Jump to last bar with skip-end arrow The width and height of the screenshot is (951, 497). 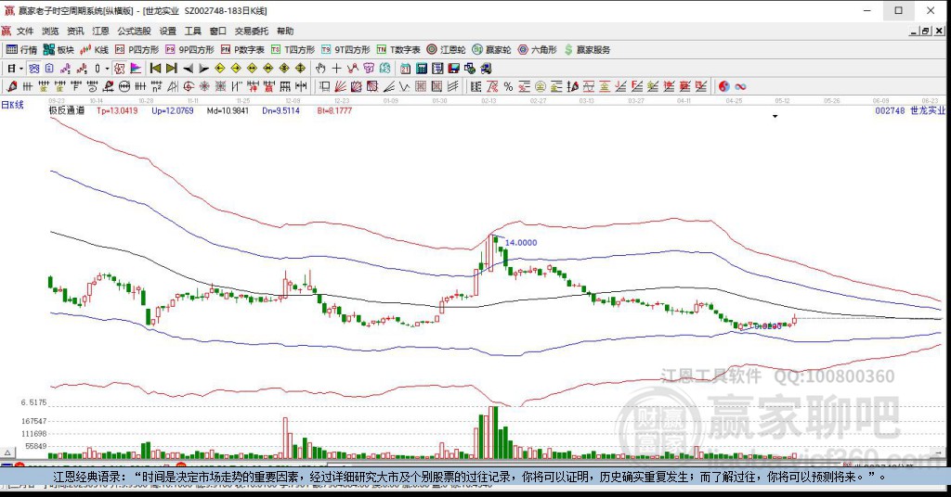172,69
